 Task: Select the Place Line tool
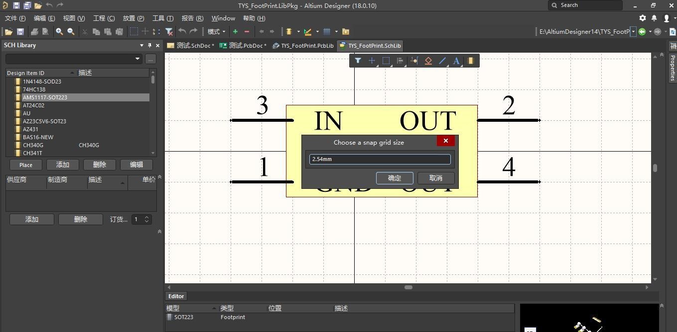click(442, 61)
